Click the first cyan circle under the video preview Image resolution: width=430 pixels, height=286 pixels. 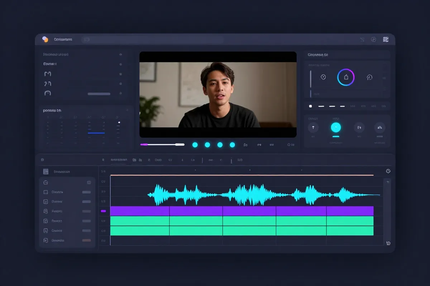point(195,145)
